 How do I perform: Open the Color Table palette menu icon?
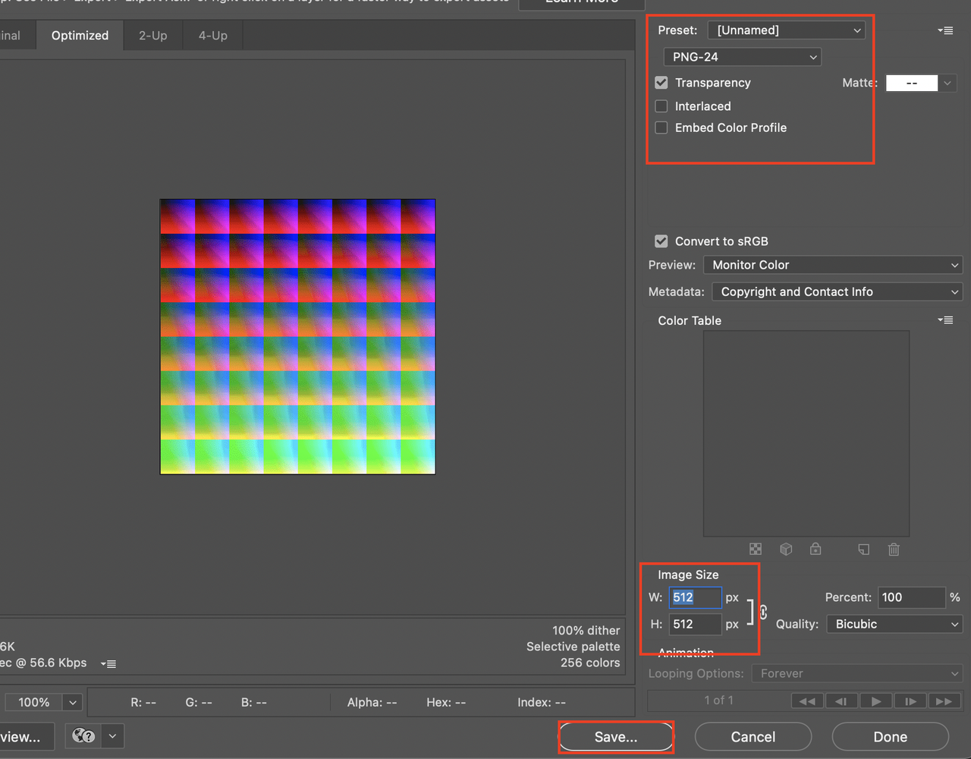click(945, 320)
